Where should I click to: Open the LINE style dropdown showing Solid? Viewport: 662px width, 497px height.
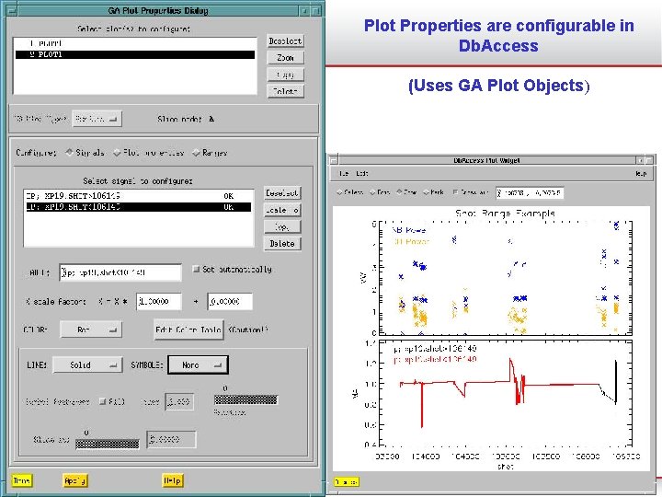(x=88, y=364)
